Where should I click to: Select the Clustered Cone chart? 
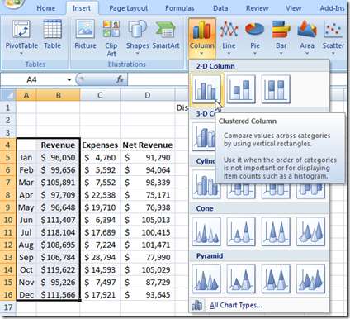(x=206, y=231)
